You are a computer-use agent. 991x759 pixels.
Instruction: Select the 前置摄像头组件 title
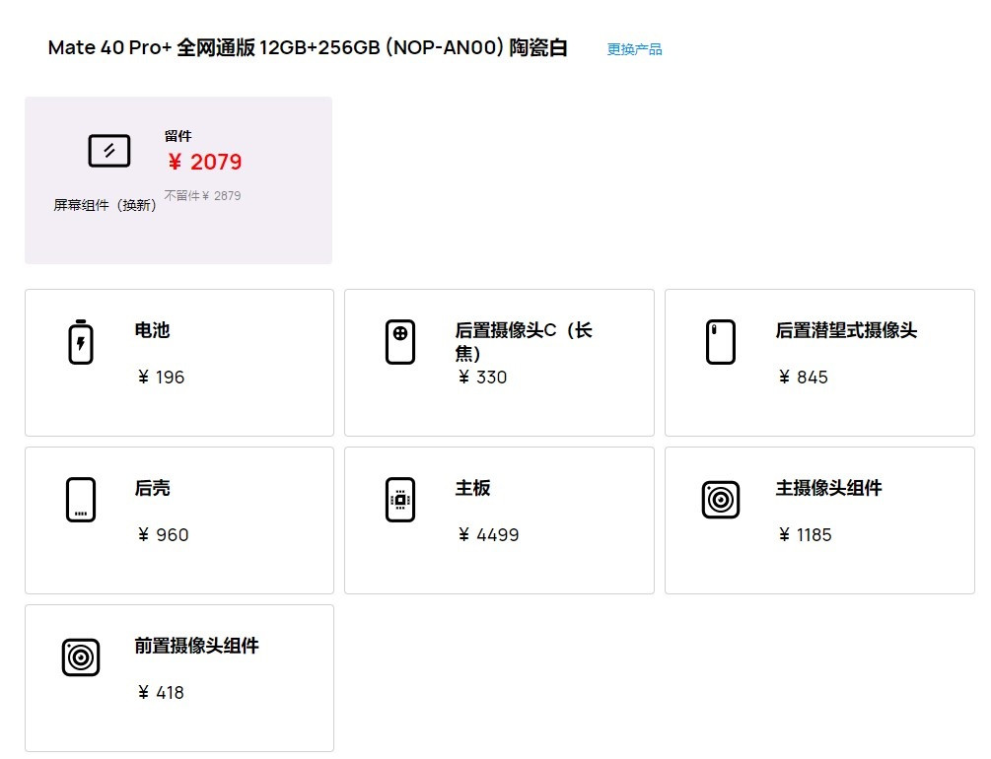coord(196,646)
